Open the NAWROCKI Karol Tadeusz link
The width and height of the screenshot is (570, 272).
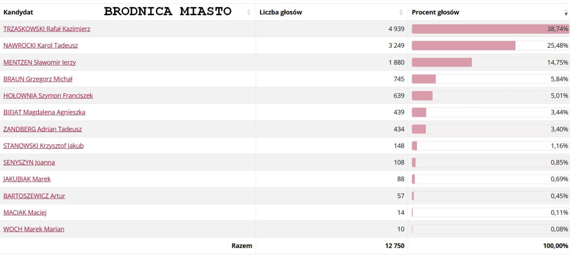40,46
